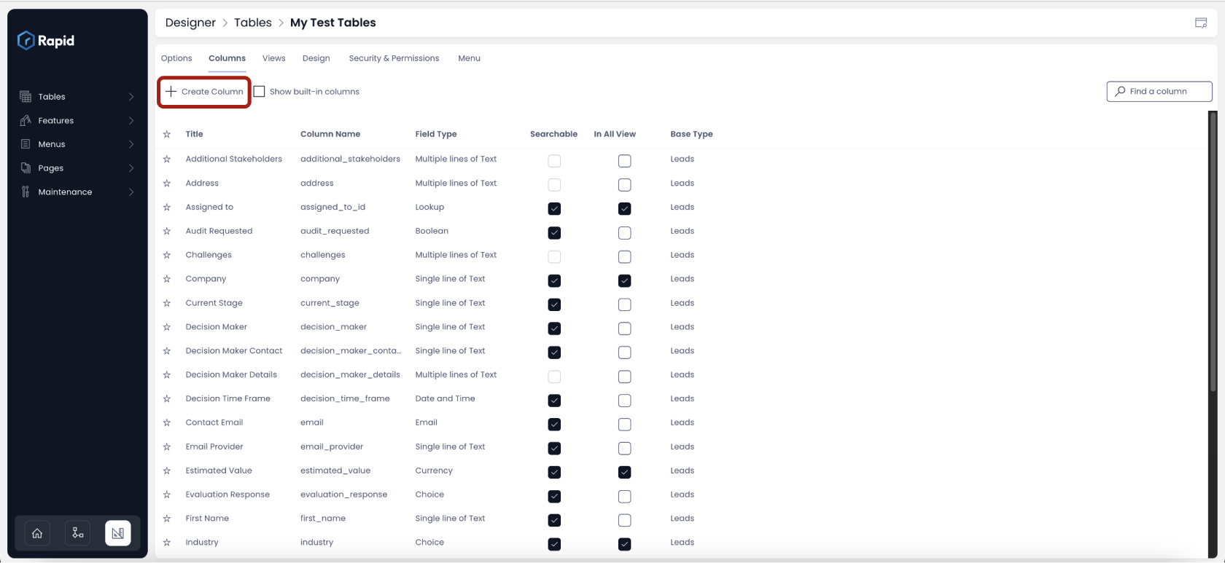Image resolution: width=1225 pixels, height=563 pixels.
Task: Uncheck In All View for Assigned to
Action: (624, 209)
